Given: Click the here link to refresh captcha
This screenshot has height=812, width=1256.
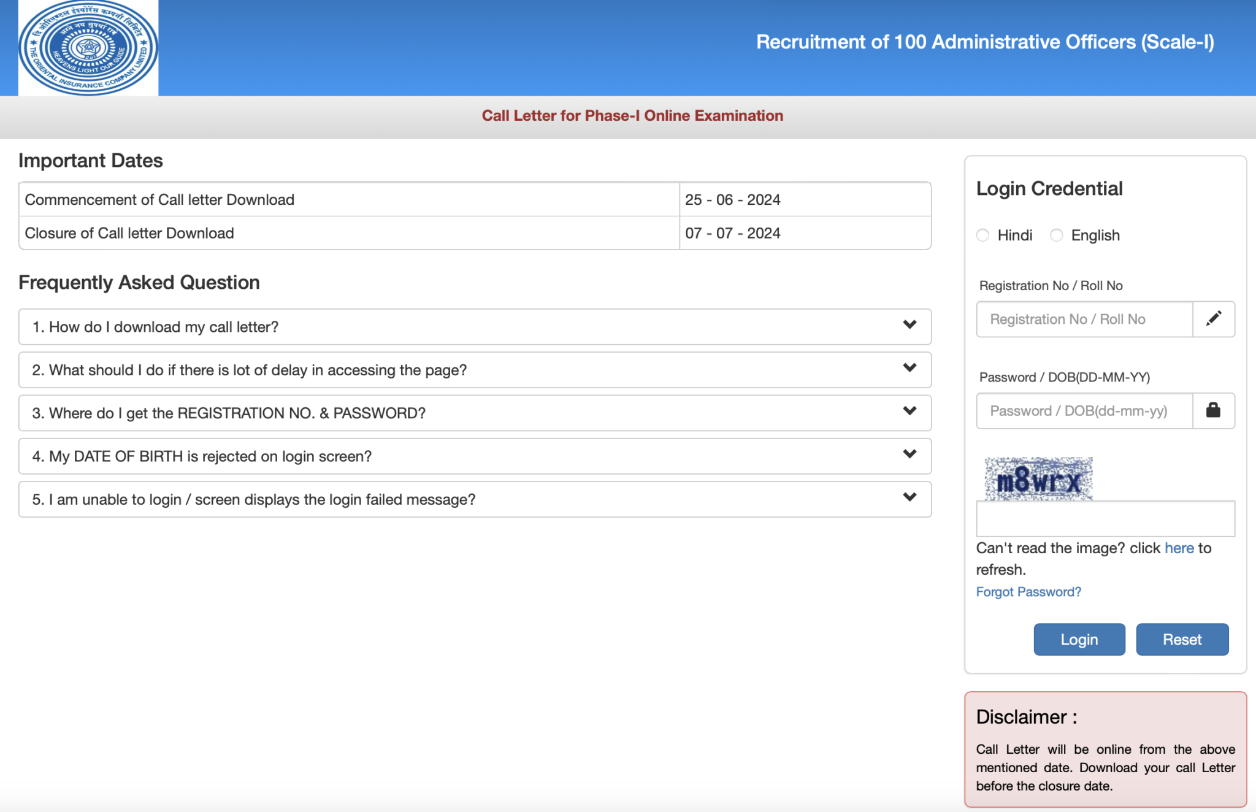Looking at the screenshot, I should [x=1178, y=548].
